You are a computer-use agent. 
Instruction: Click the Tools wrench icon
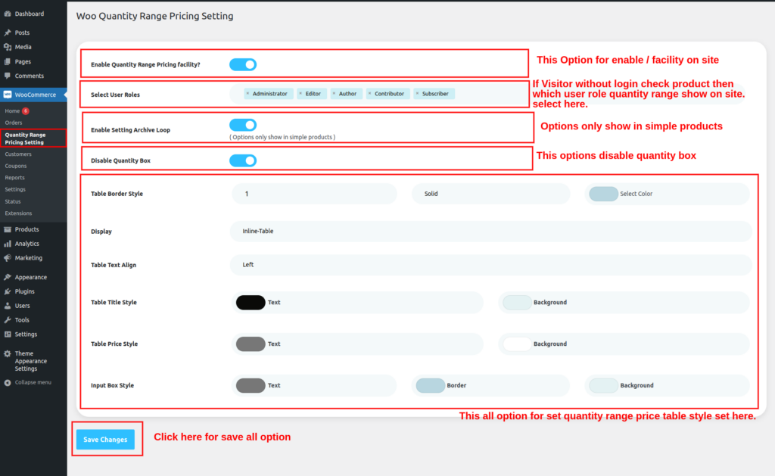8,320
